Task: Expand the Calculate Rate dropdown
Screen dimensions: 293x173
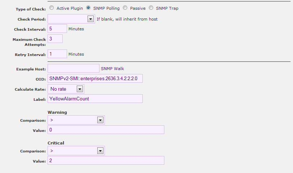Action: pyautogui.click(x=80, y=89)
